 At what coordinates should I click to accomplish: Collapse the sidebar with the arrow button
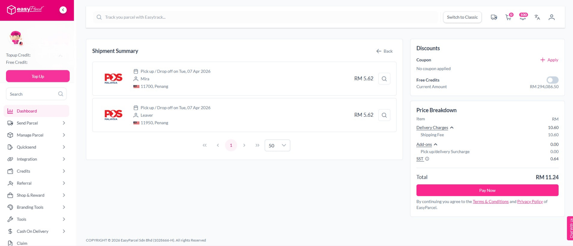(63, 10)
